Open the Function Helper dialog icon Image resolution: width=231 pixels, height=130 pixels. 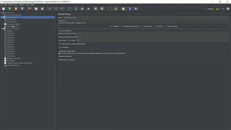tap(123, 9)
